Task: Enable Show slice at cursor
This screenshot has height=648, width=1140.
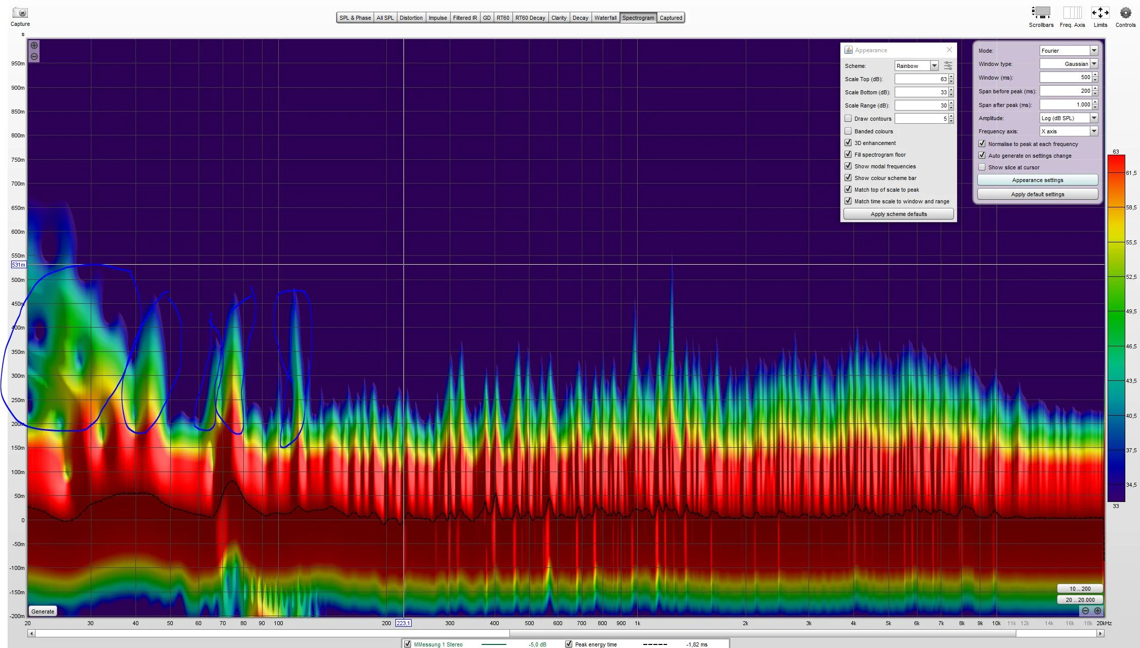Action: pos(982,167)
